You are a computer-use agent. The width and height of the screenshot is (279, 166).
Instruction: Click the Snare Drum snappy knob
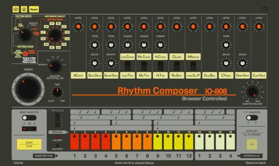pyautogui.click(x=111, y=63)
